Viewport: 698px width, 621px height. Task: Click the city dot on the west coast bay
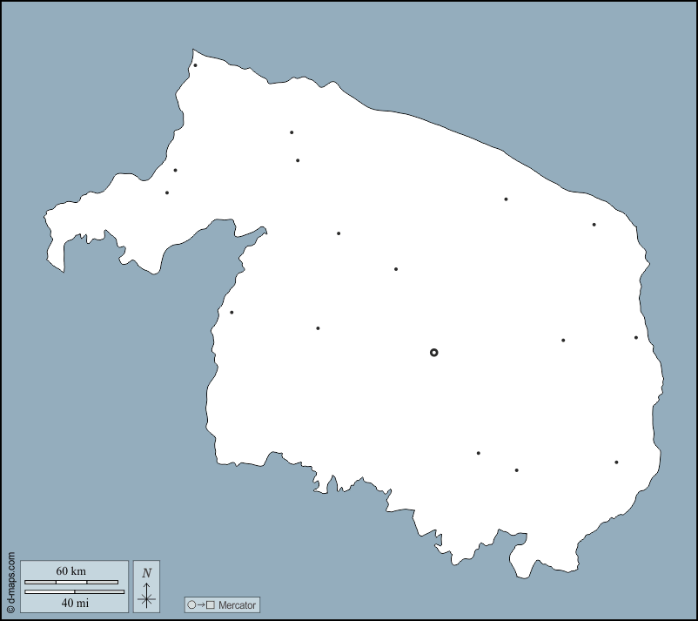tap(232, 313)
